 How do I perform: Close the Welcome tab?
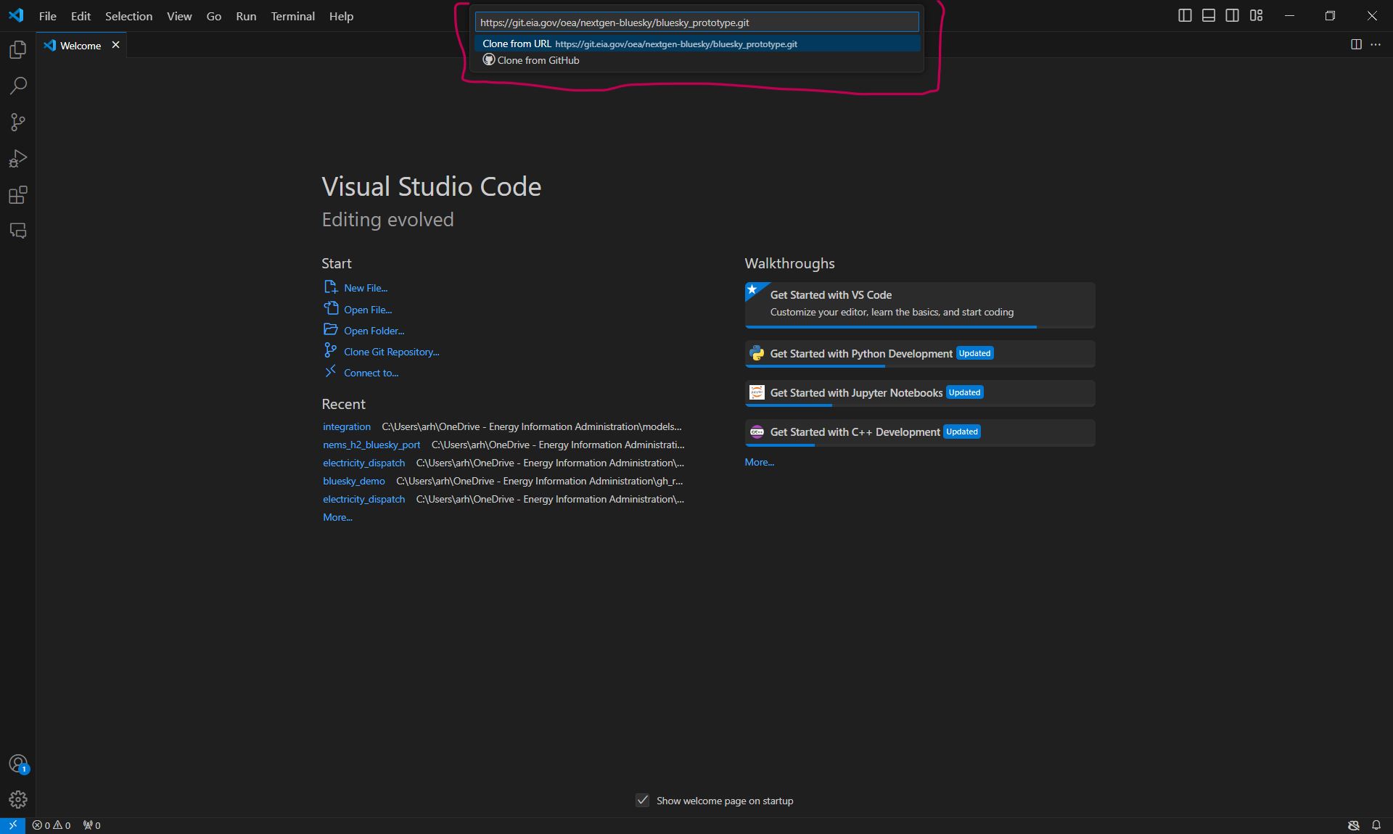click(115, 45)
